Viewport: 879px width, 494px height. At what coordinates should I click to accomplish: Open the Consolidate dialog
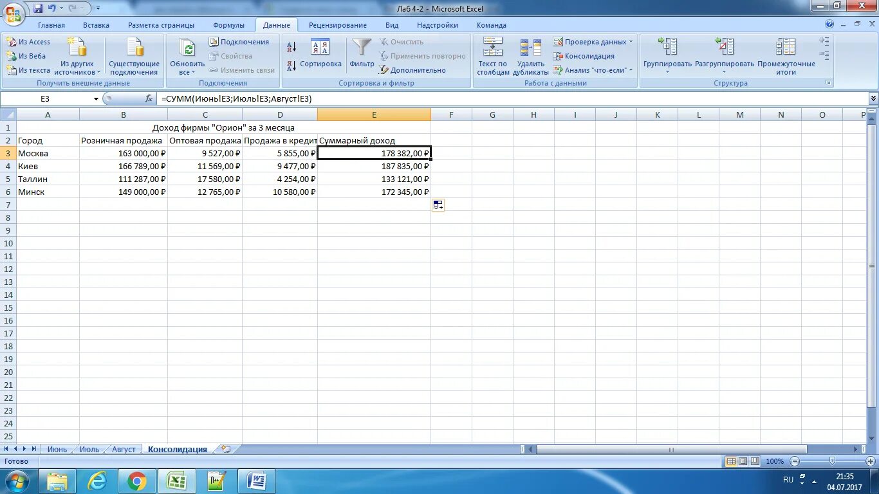(584, 56)
